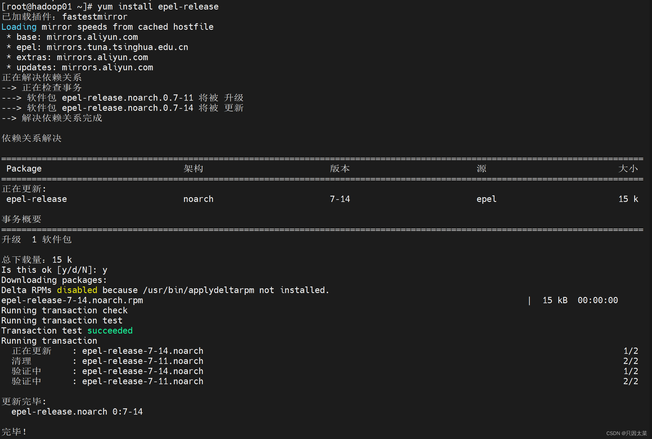Click '/usr/bin/applydeltarpm' path text
This screenshot has height=439, width=652.
pos(199,290)
